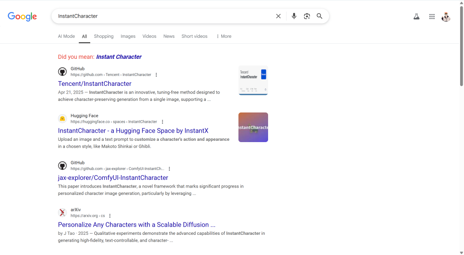Switch to Images tab
Image resolution: width=464 pixels, height=255 pixels.
pos(128,36)
